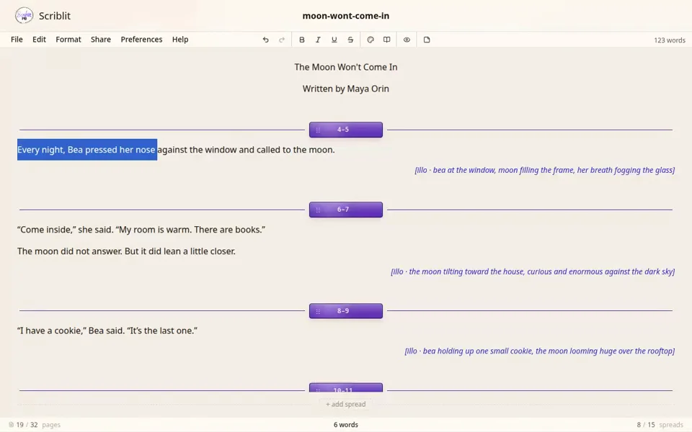This screenshot has width=692, height=432.
Task: Toggle bold formatting
Action: (x=302, y=40)
